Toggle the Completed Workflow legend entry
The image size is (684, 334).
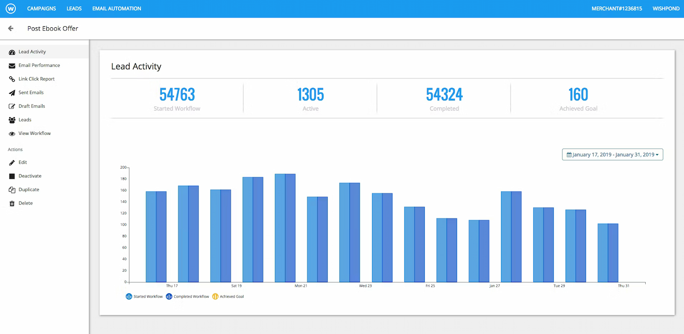(188, 296)
